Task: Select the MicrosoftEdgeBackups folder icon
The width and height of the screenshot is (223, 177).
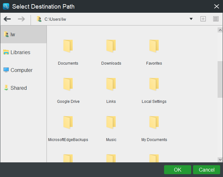Action: coord(68,123)
